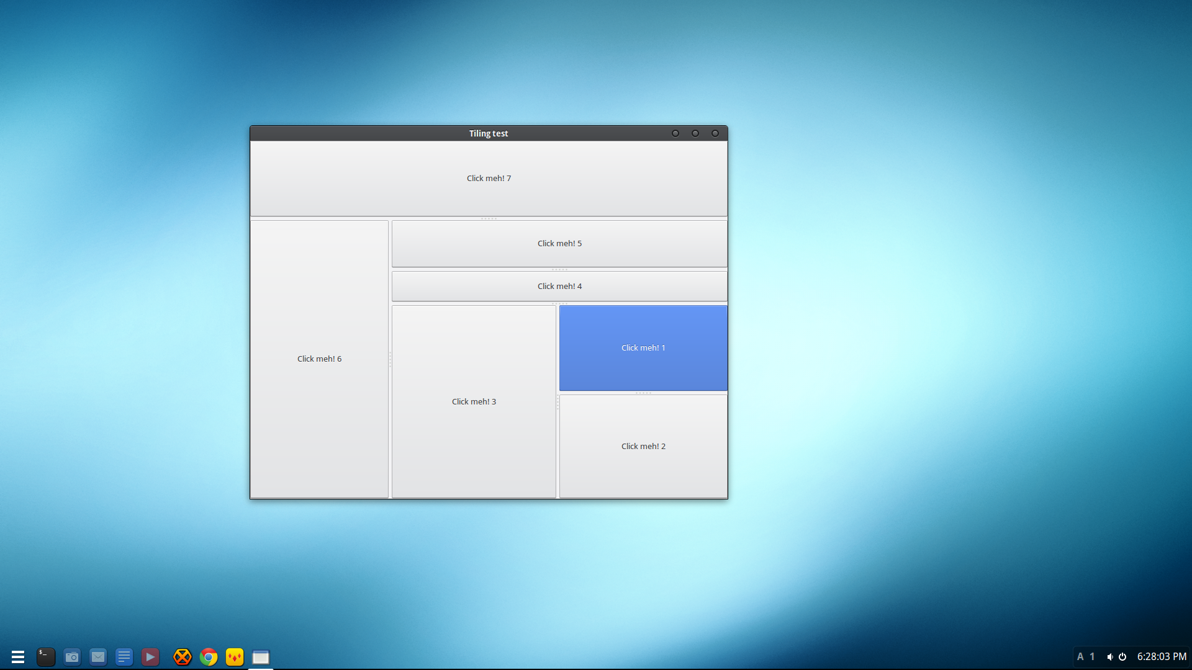Click the splitter handle below button 4
The height and width of the screenshot is (670, 1192).
(559, 303)
